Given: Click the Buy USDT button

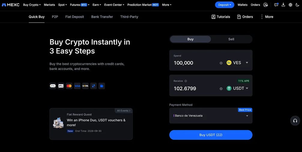Looking at the screenshot, I should [x=211, y=135].
